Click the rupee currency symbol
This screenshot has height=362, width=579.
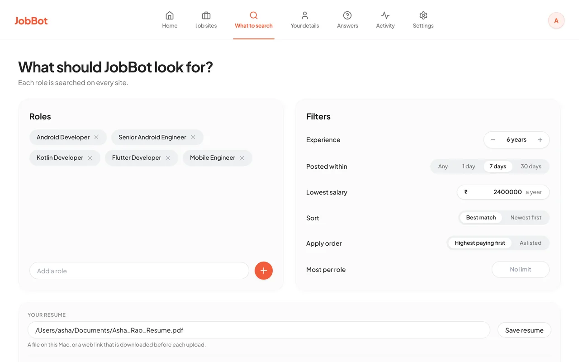(466, 192)
